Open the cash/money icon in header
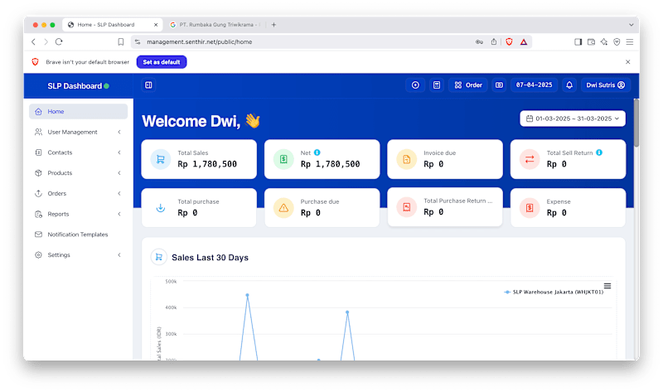The image size is (663, 392). [499, 85]
